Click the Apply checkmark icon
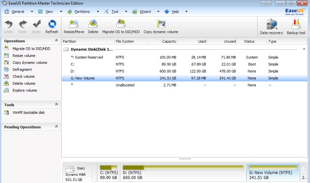The height and width of the screenshot is (183, 310). click(36, 24)
